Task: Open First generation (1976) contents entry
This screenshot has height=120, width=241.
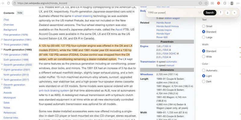Action: 16,35
